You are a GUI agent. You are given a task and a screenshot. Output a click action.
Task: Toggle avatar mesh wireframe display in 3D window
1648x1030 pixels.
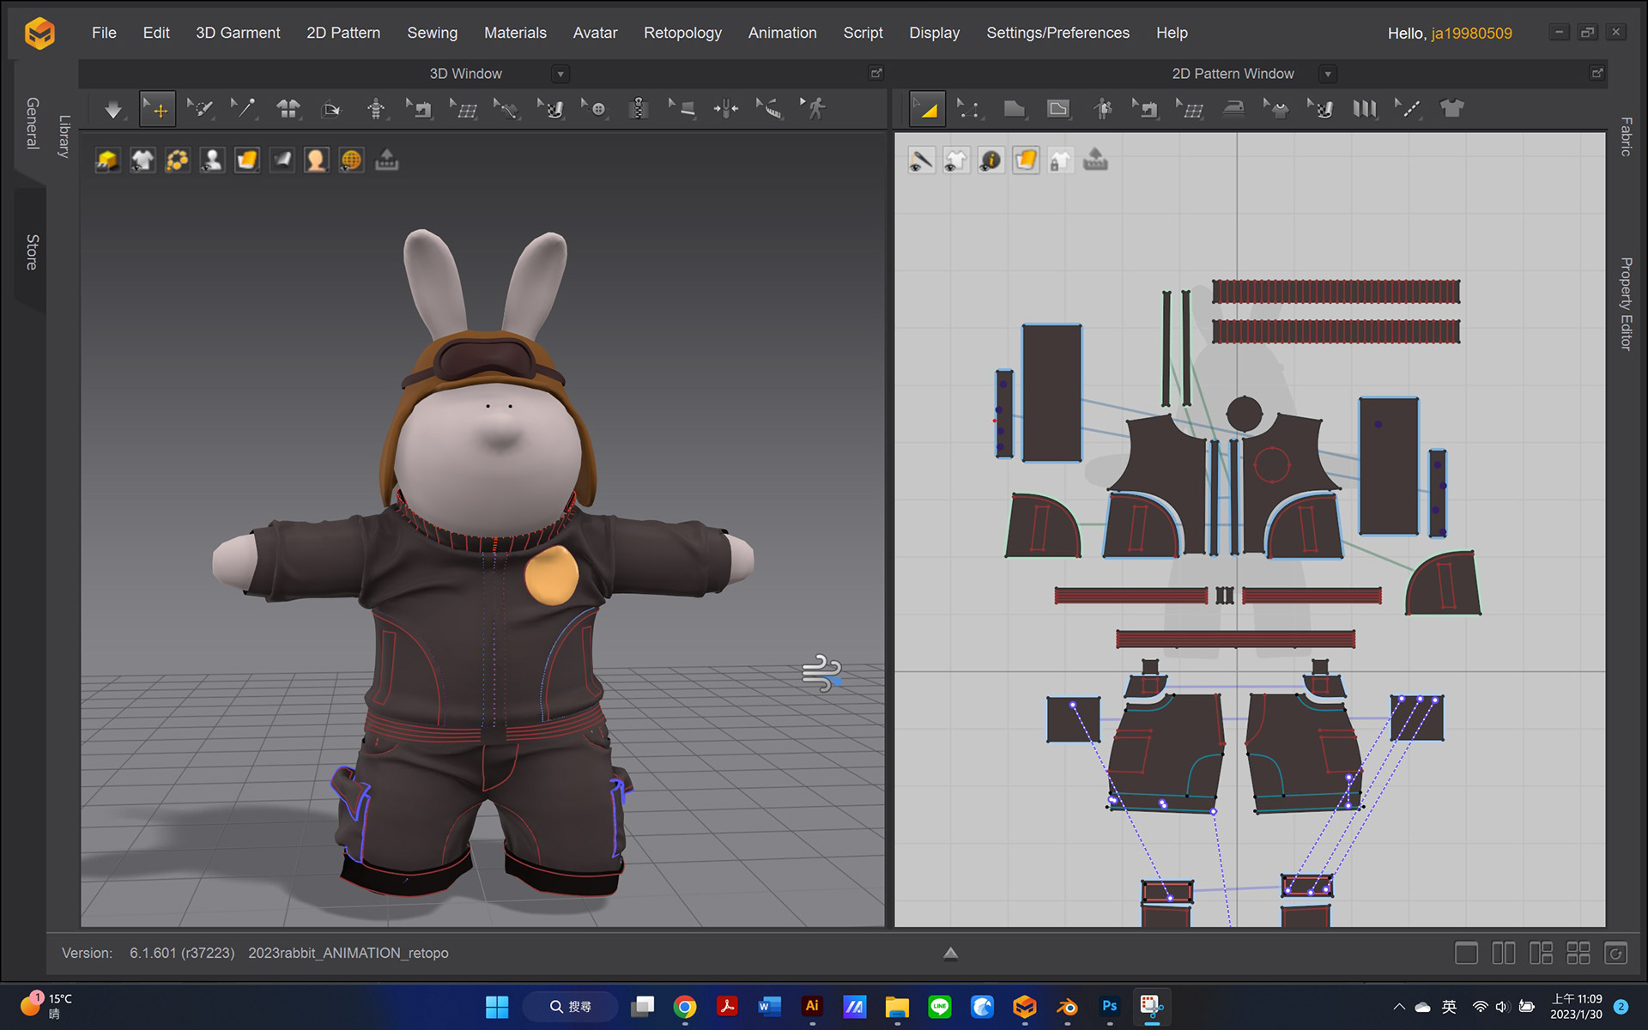(x=351, y=161)
